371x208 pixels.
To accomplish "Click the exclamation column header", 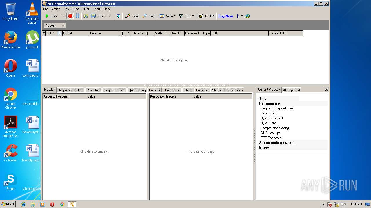I will click(x=122, y=33).
